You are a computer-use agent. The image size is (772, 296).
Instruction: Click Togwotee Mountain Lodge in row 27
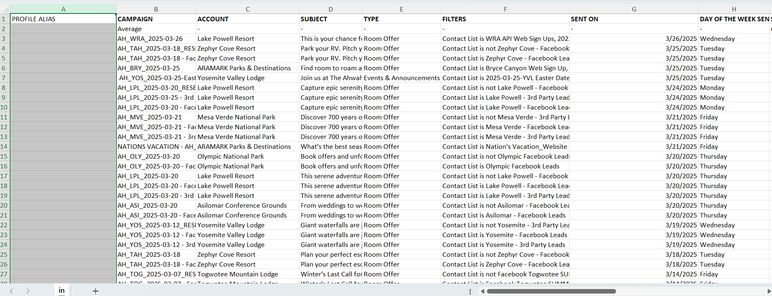click(248, 274)
